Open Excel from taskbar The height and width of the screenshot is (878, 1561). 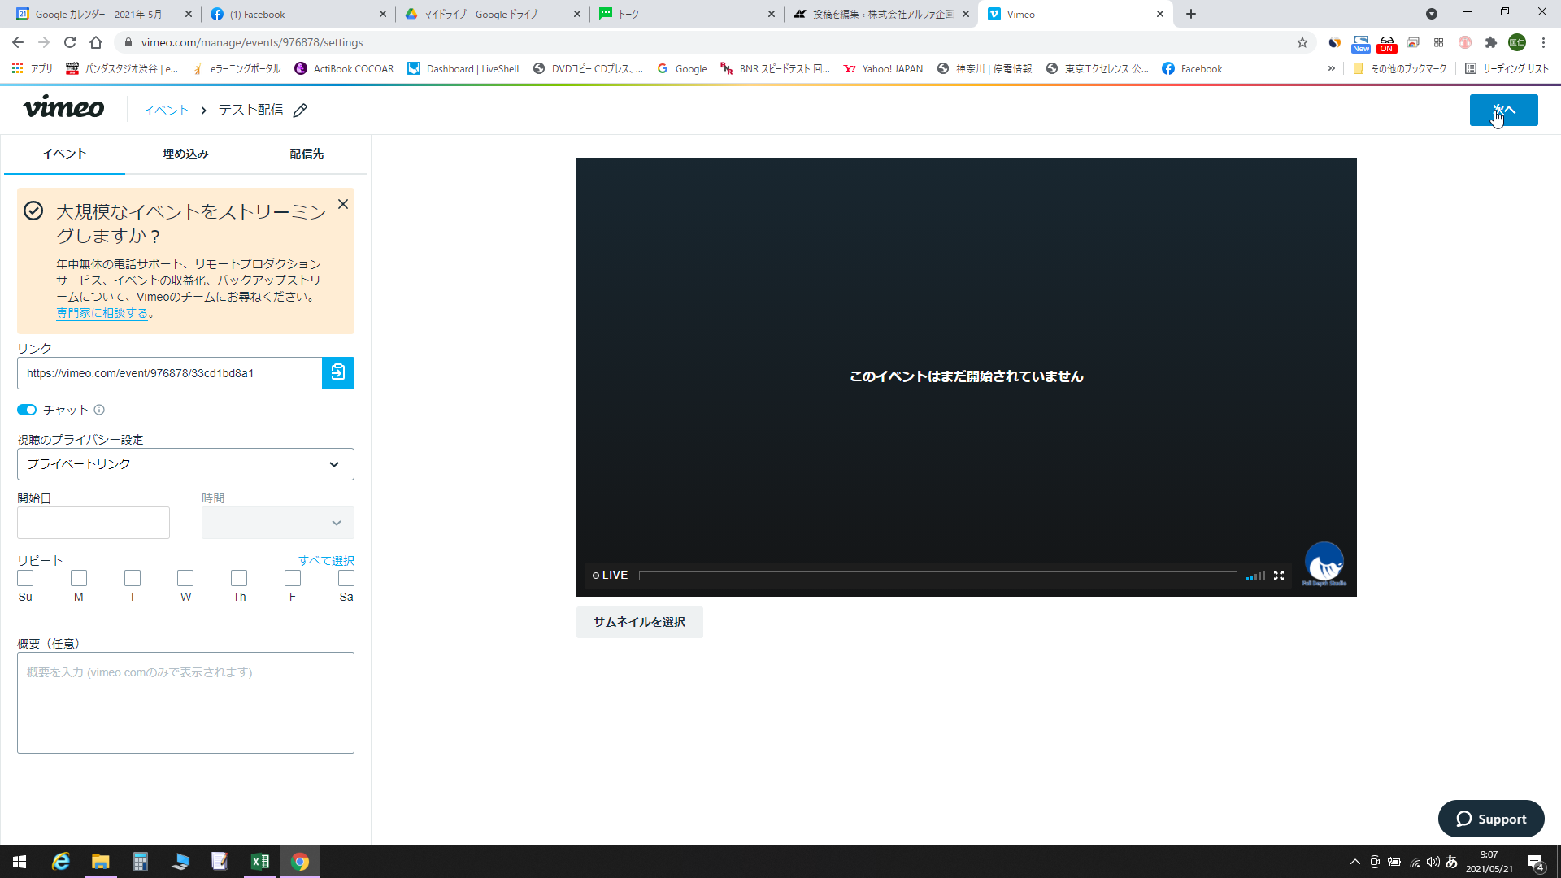pyautogui.click(x=260, y=862)
